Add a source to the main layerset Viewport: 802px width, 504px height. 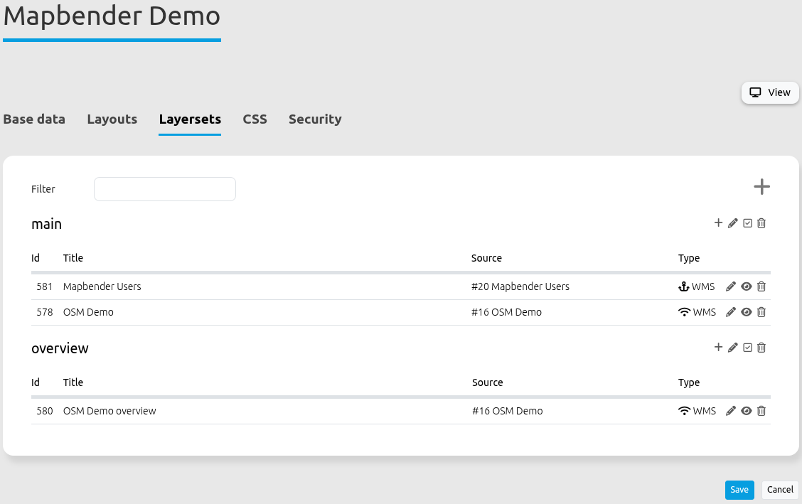coord(718,223)
